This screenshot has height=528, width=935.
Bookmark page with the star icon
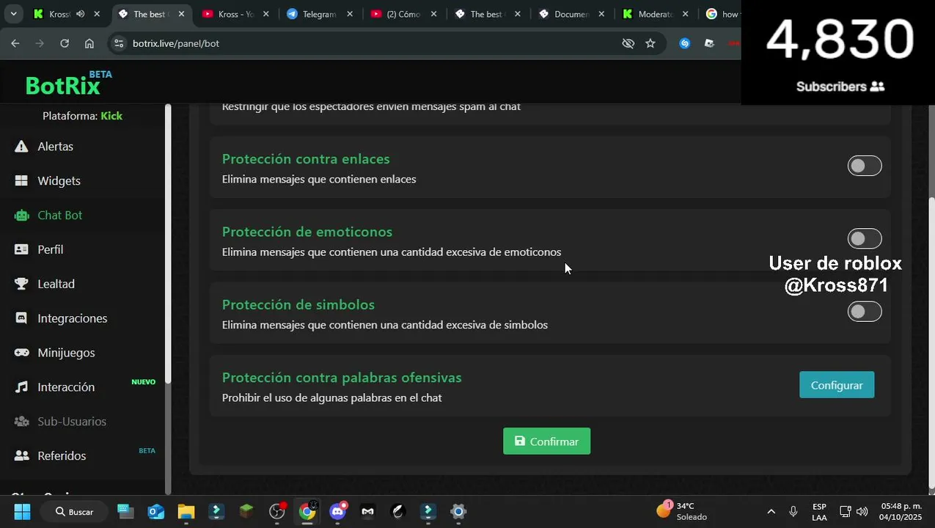pyautogui.click(x=650, y=43)
